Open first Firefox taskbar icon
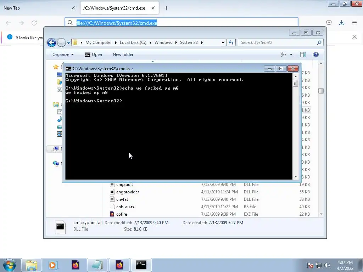 pos(76,265)
